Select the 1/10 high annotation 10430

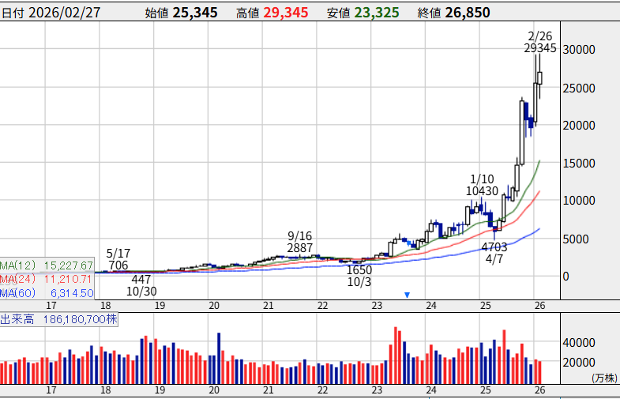482,191
